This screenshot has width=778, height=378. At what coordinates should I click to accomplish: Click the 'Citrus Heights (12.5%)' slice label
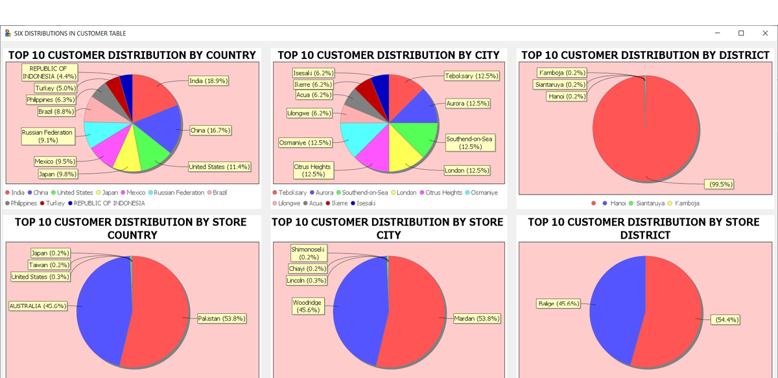coord(312,171)
